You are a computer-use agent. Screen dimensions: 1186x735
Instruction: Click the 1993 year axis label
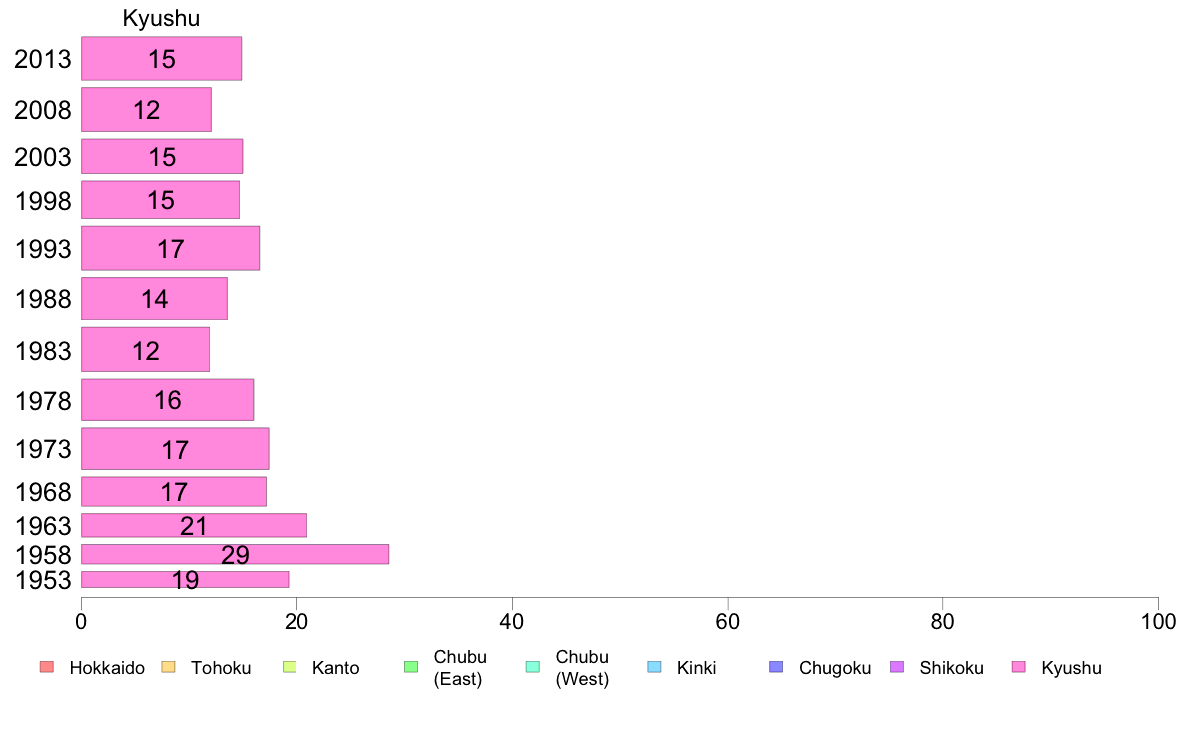coord(43,249)
